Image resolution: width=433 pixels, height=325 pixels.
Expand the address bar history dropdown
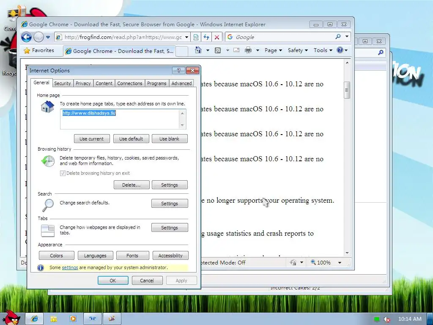pyautogui.click(x=186, y=37)
